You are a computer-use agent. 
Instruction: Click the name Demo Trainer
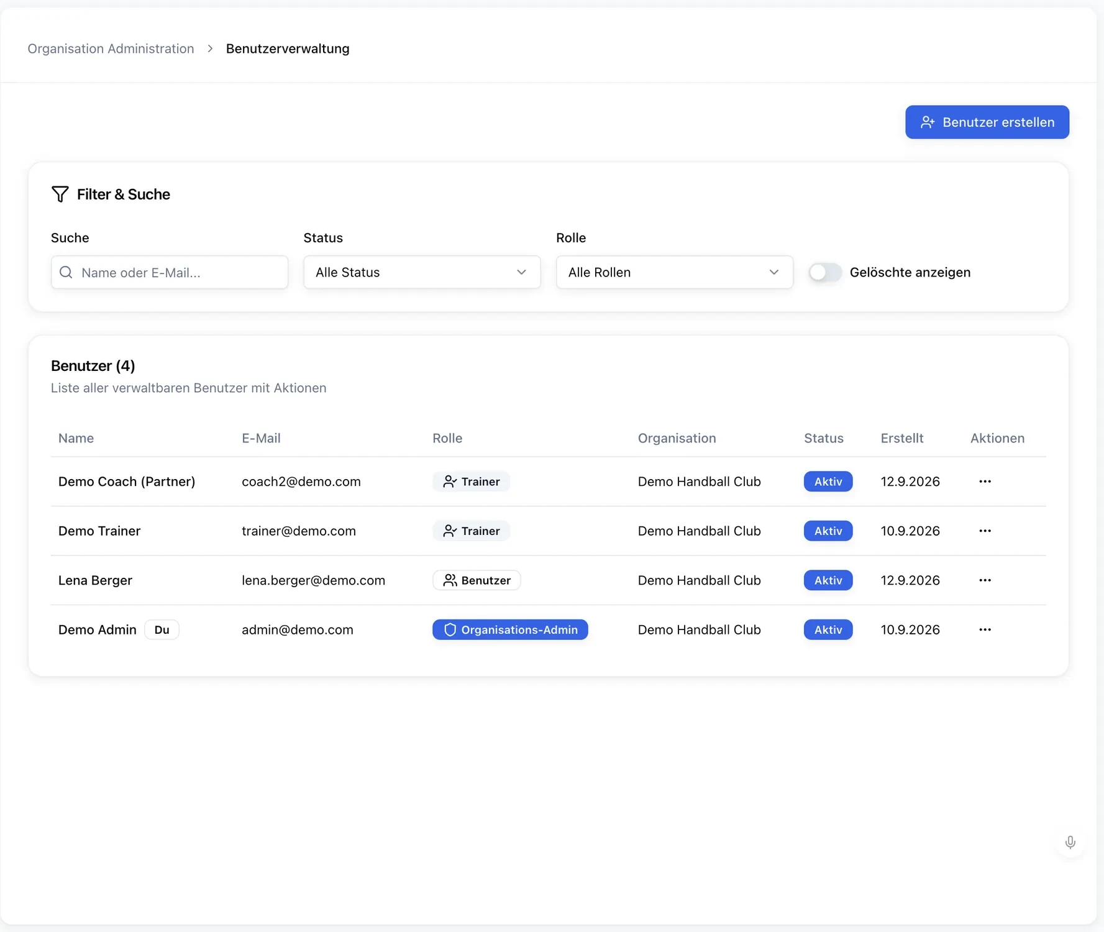tap(99, 531)
